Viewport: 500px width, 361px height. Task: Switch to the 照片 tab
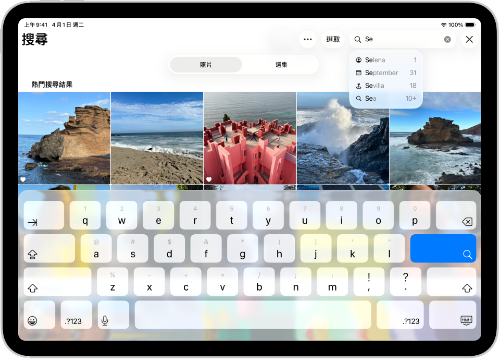click(x=206, y=64)
